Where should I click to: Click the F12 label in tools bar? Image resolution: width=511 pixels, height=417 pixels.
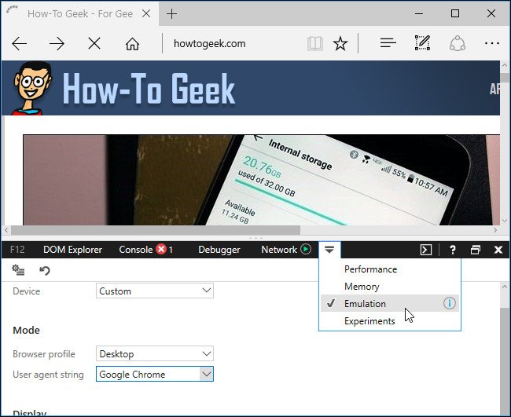pyautogui.click(x=17, y=250)
